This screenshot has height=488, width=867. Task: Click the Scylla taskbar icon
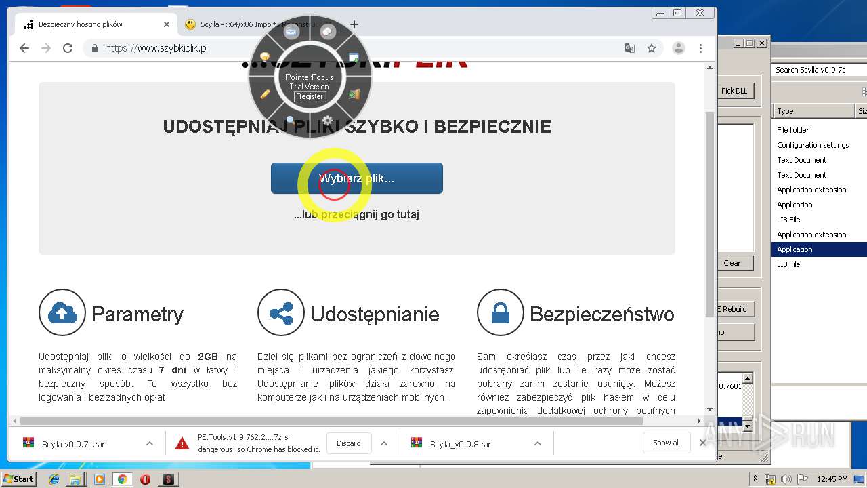[168, 479]
